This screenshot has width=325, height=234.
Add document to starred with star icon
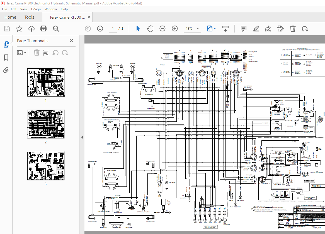(19, 29)
